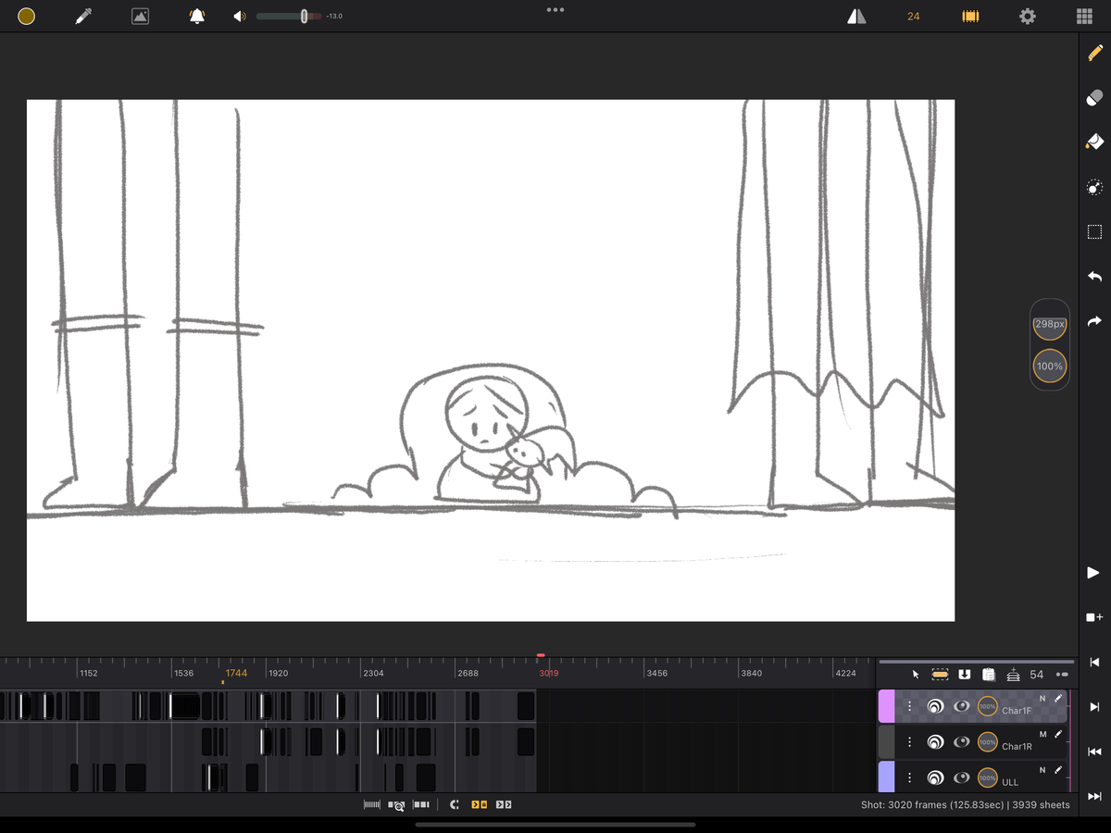Jump to the previous drawing
Image resolution: width=1111 pixels, height=833 pixels.
click(1094, 662)
